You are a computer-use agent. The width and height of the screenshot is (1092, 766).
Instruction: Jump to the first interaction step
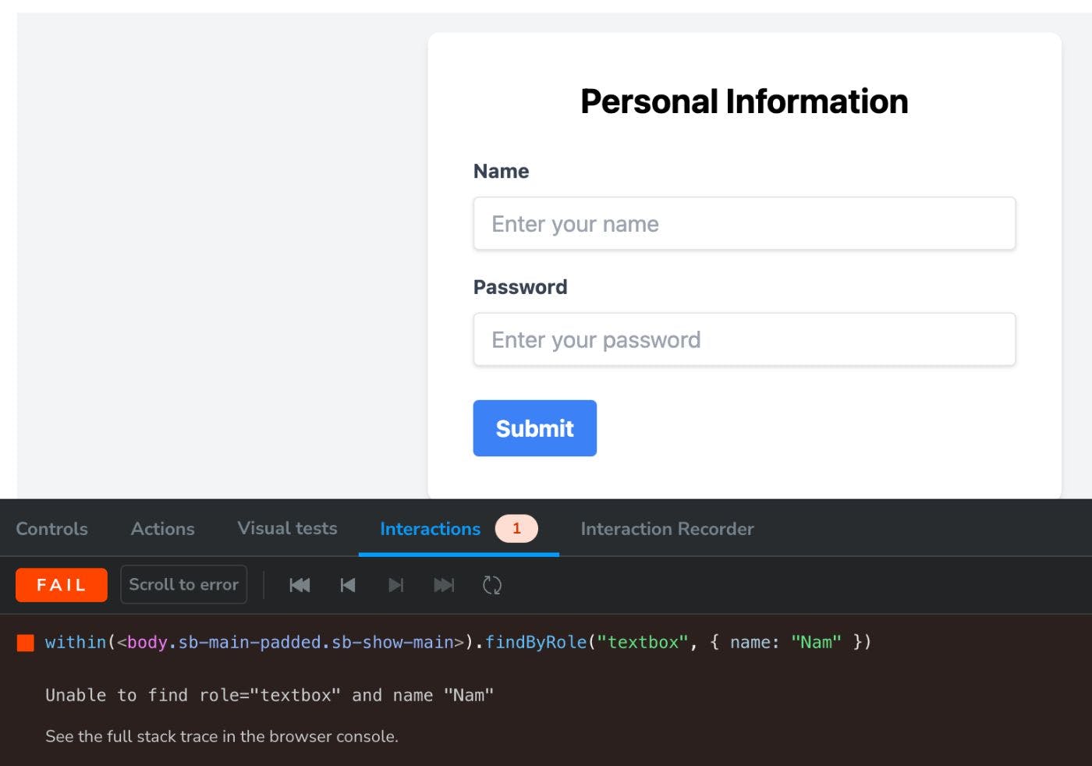point(300,585)
